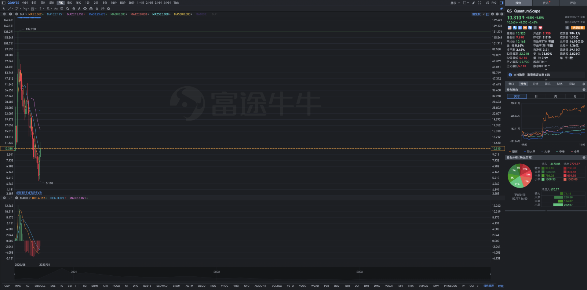Open the layout square dropdown
This screenshot has height=290, width=587.
466,3
